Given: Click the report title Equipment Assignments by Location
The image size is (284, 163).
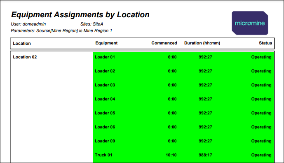Looking at the screenshot, I should point(80,15).
